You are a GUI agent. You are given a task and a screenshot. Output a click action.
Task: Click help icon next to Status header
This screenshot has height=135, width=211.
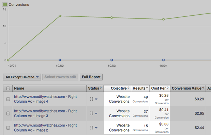101,88
